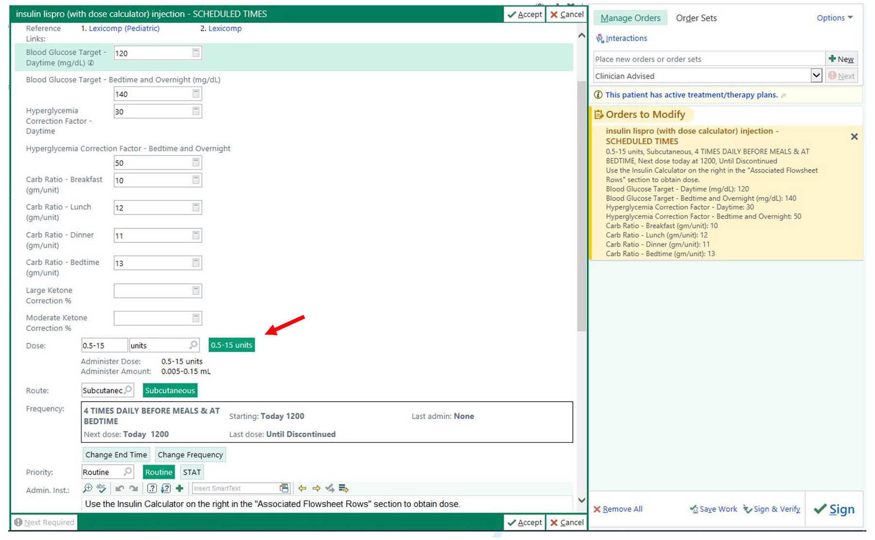Viewport: 875px width, 540px height.
Task: Switch to the Manage Orders tab
Action: click(630, 18)
